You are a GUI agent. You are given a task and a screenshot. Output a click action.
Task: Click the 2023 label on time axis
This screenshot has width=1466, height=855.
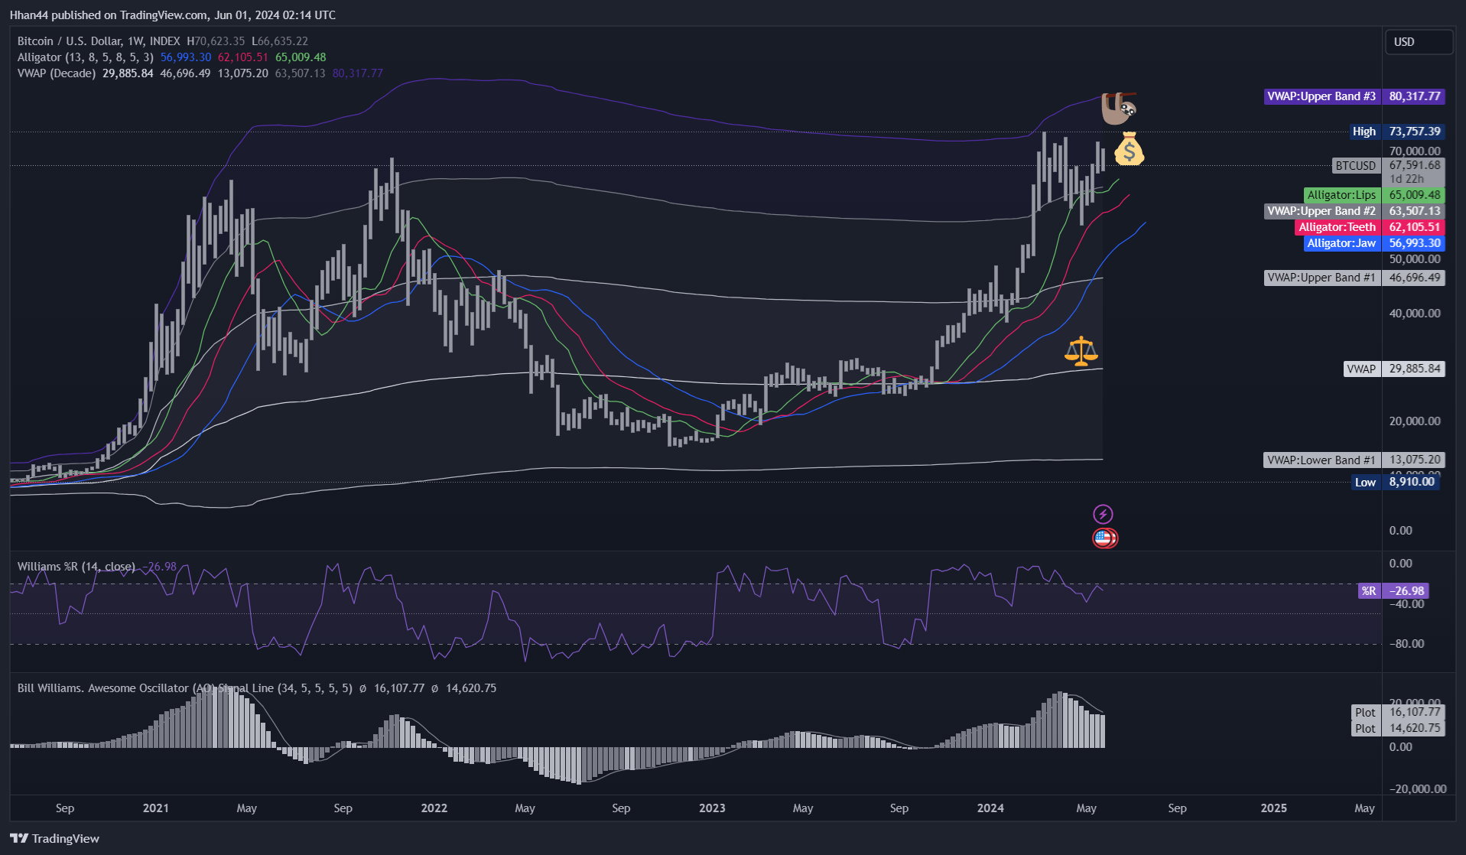pyautogui.click(x=712, y=808)
